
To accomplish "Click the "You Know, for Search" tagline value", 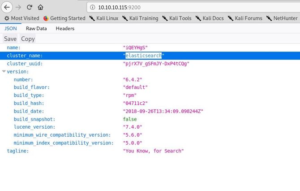I will pos(153,151).
